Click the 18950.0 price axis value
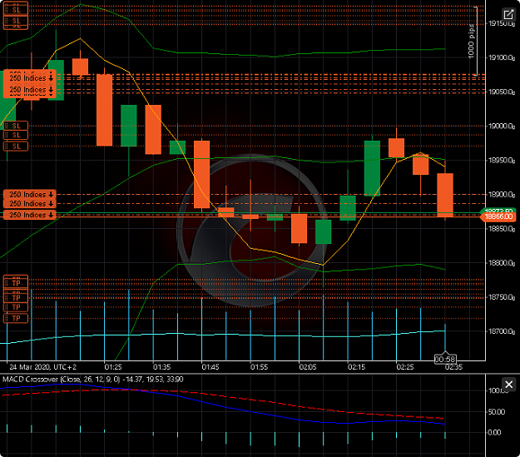Viewport: 520px width, 457px height. (x=502, y=161)
